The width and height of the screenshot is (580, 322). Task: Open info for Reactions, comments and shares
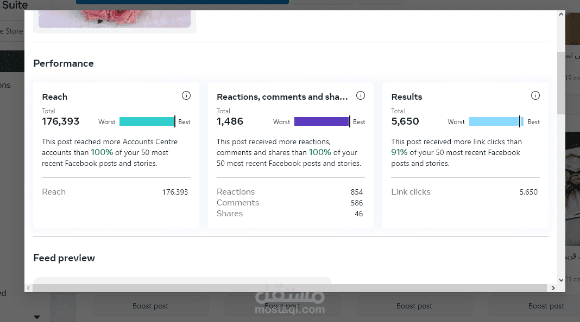(x=361, y=96)
